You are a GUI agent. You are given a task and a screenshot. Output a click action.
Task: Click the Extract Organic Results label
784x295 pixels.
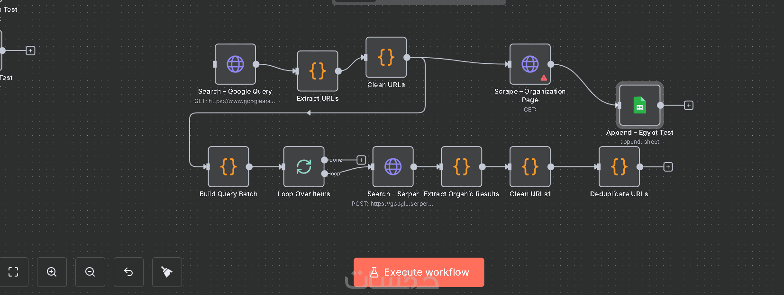coord(462,194)
